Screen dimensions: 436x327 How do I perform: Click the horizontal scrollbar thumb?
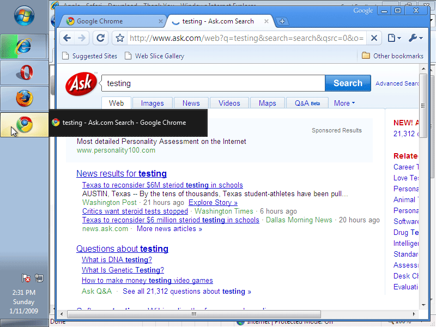click(193, 314)
